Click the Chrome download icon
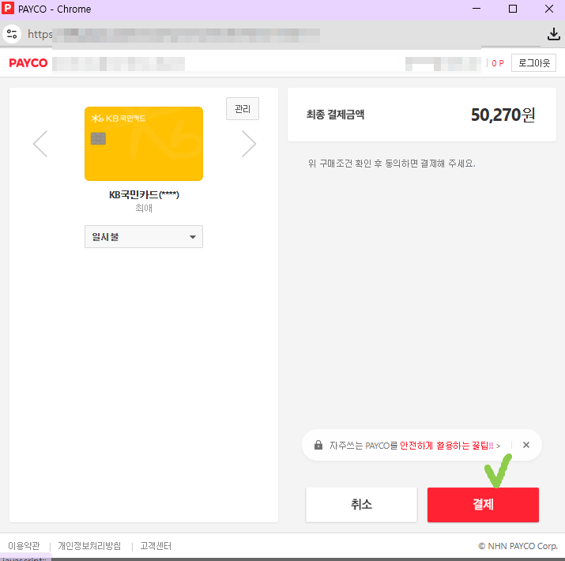Viewport: 565px width, 561px height. (x=553, y=34)
